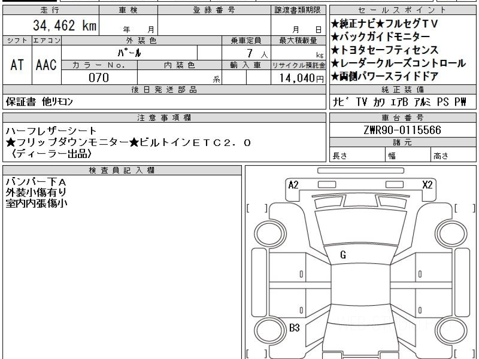
Task: Click the 〈ディーラー出品〉 note
Action: point(52,154)
